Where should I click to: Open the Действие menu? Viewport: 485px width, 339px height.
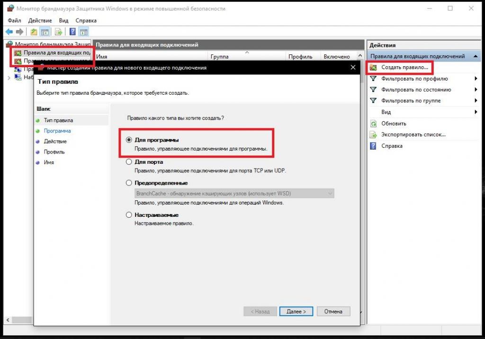click(40, 20)
